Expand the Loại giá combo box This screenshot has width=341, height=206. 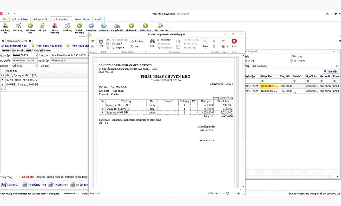(36, 66)
